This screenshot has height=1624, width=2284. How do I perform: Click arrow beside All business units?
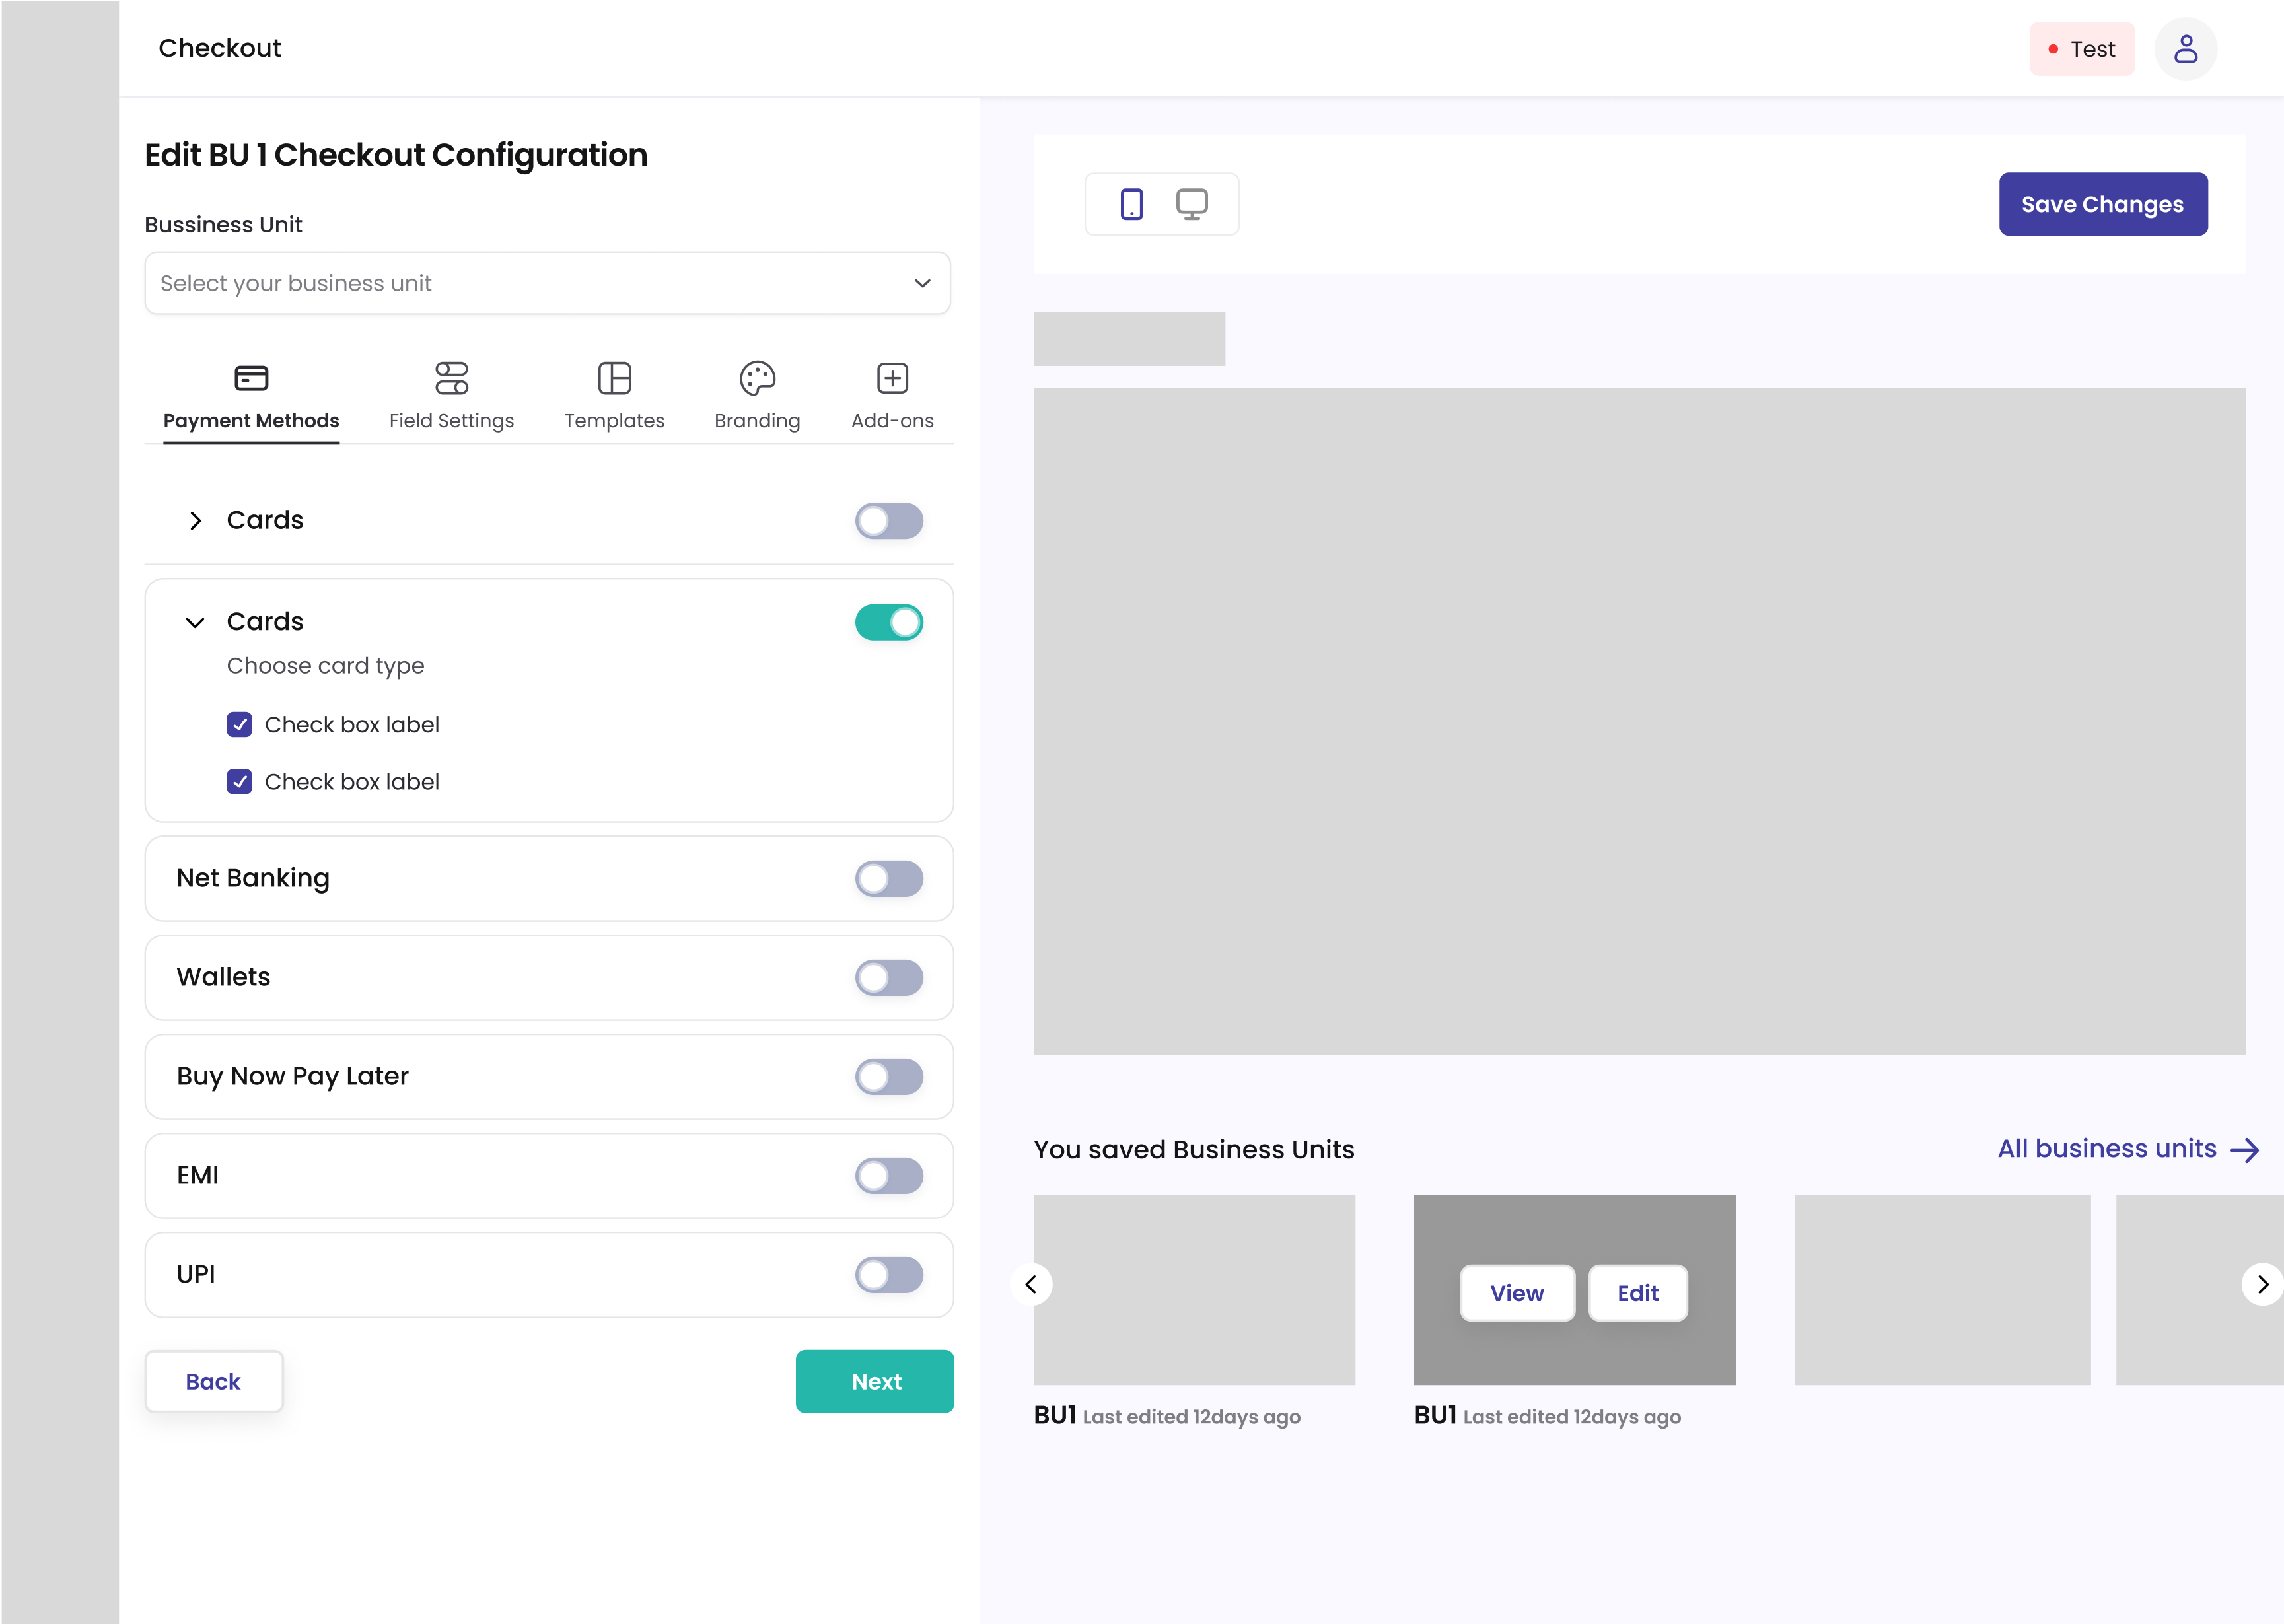(x=2245, y=1150)
